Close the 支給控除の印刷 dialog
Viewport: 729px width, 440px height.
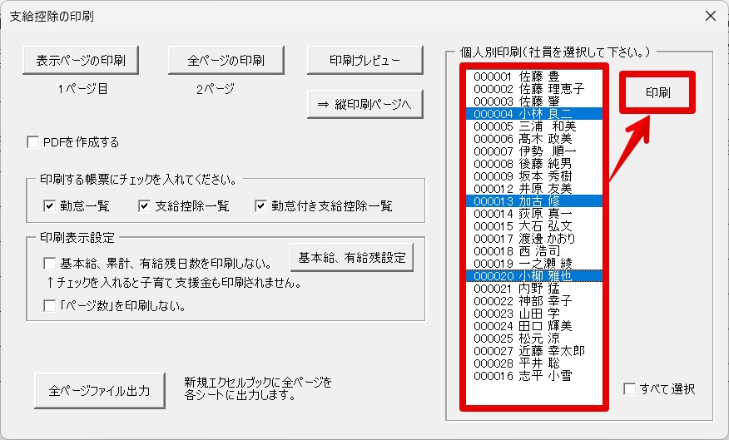coord(711,16)
